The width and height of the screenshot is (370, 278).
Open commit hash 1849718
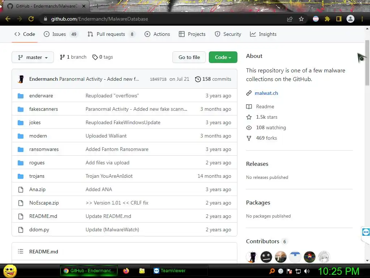click(x=158, y=79)
